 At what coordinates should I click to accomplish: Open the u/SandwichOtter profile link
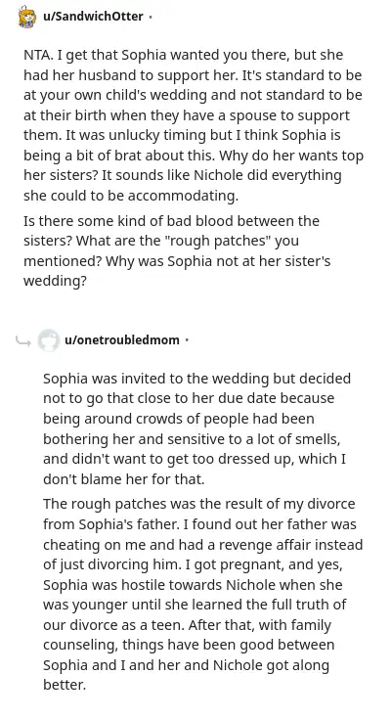[x=93, y=17]
